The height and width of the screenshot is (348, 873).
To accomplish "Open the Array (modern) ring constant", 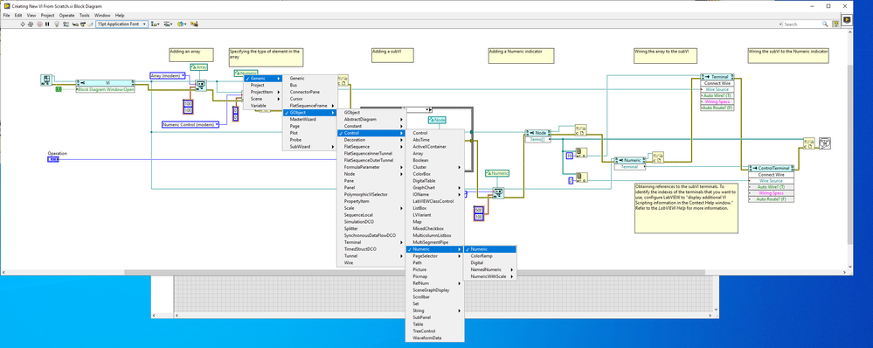I will pos(168,75).
